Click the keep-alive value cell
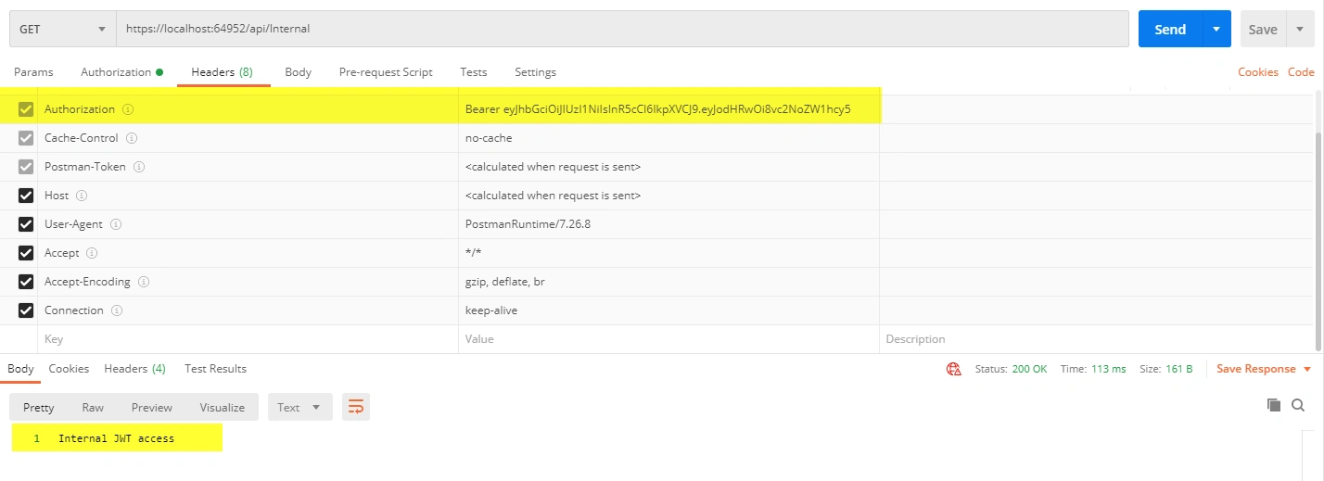 (668, 310)
